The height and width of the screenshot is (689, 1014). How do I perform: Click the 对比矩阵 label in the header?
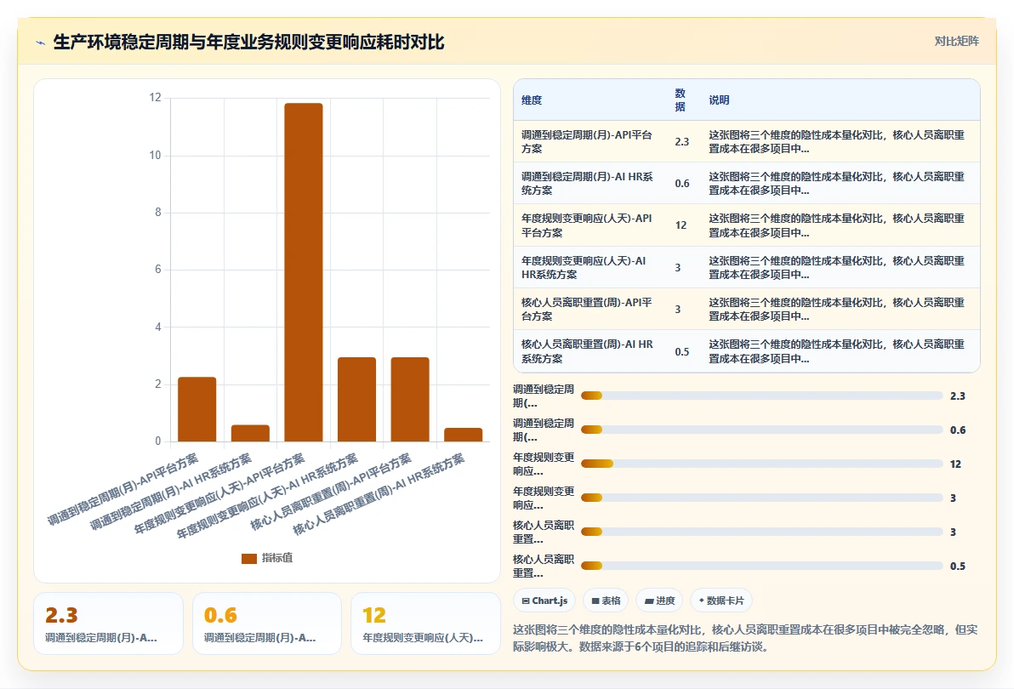coord(956,42)
